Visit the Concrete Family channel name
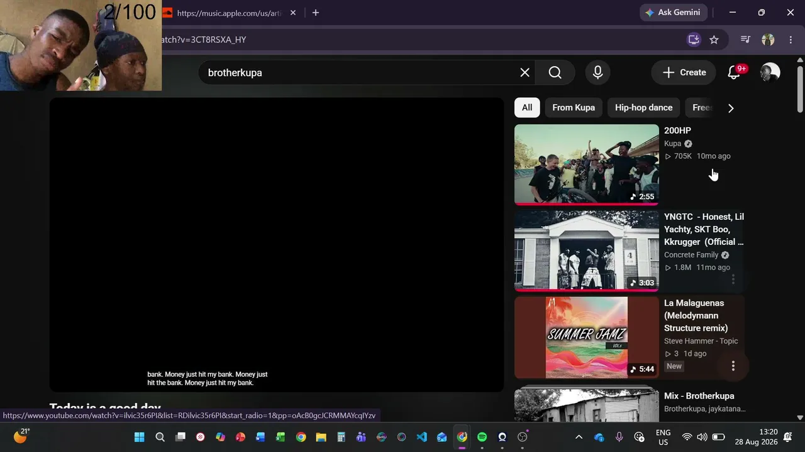This screenshot has height=452, width=805. 691,255
